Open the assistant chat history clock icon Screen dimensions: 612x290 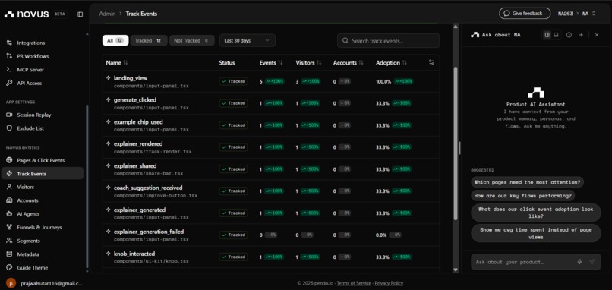569,35
